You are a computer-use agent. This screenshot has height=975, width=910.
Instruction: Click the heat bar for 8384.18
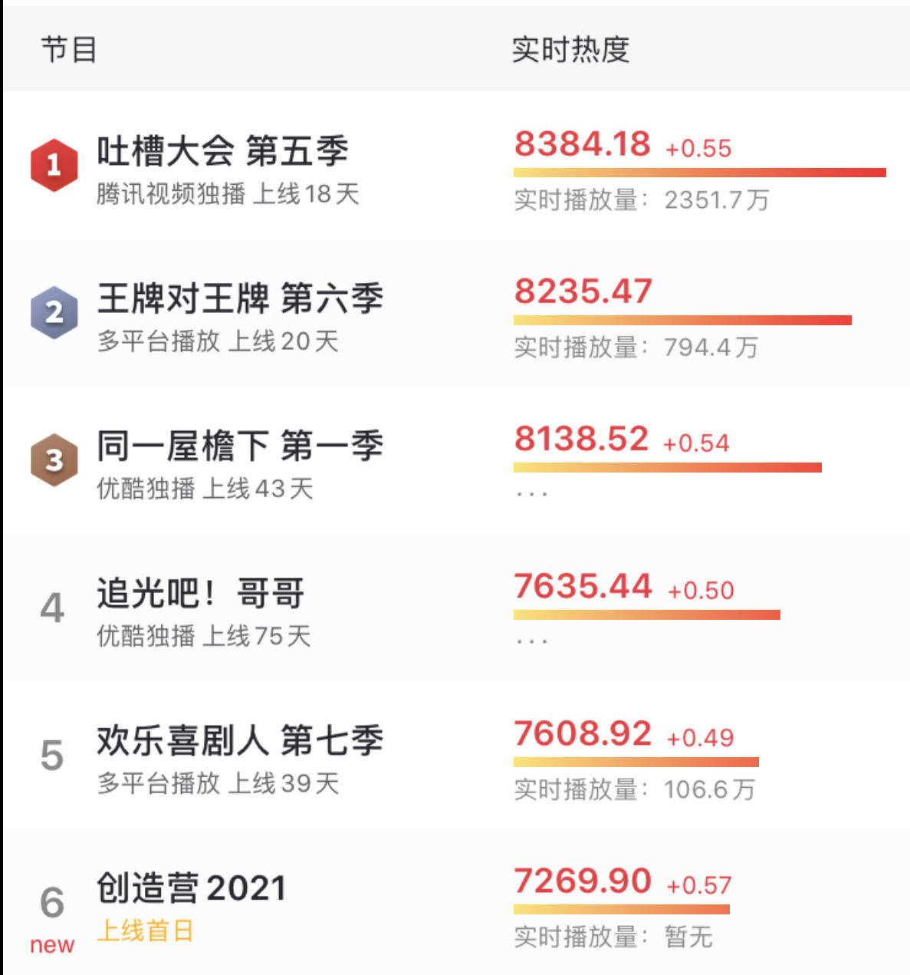pos(700,173)
